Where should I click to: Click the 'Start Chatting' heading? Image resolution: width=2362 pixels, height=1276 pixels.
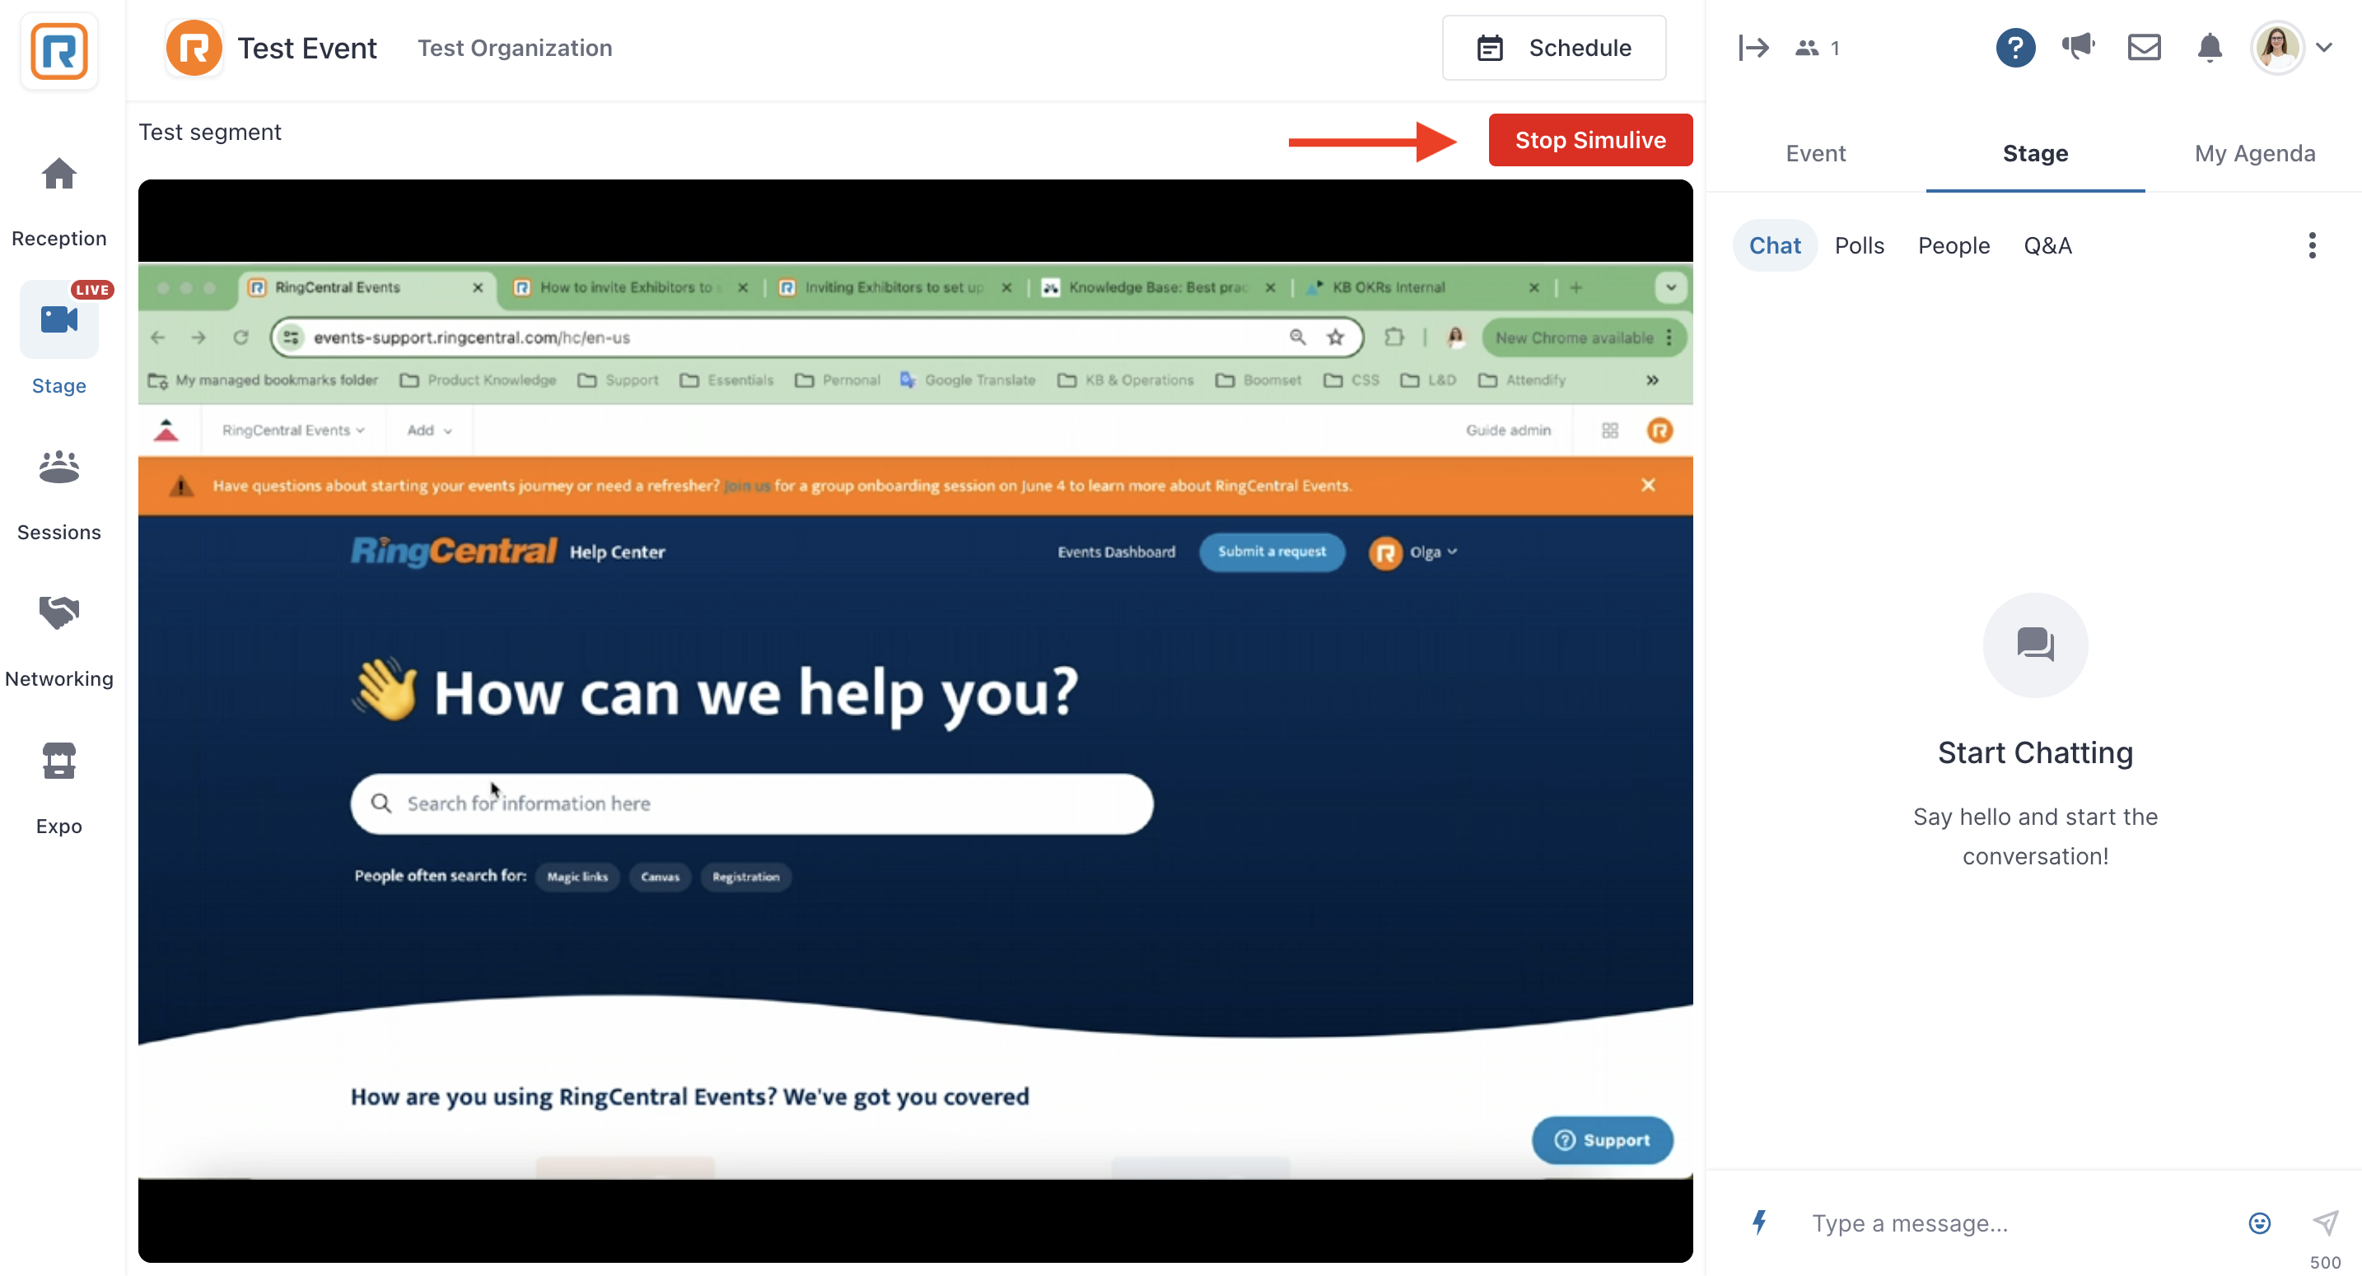pos(2035,752)
